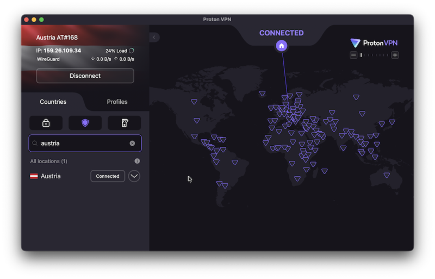
Task: Click the Iceland server marker on map
Action: (x=262, y=94)
